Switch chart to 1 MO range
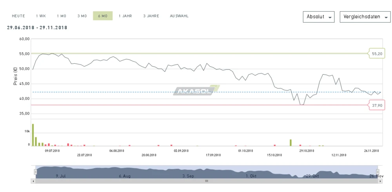 62,16
